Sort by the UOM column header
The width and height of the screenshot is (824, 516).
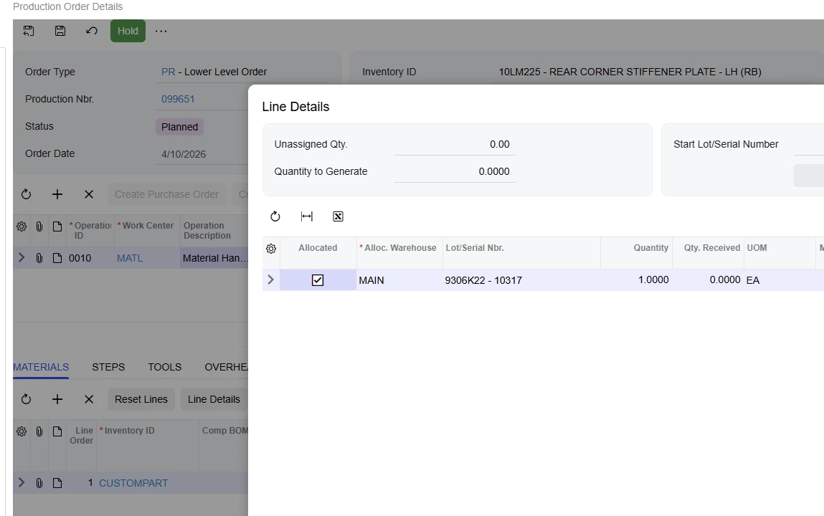tap(780, 248)
